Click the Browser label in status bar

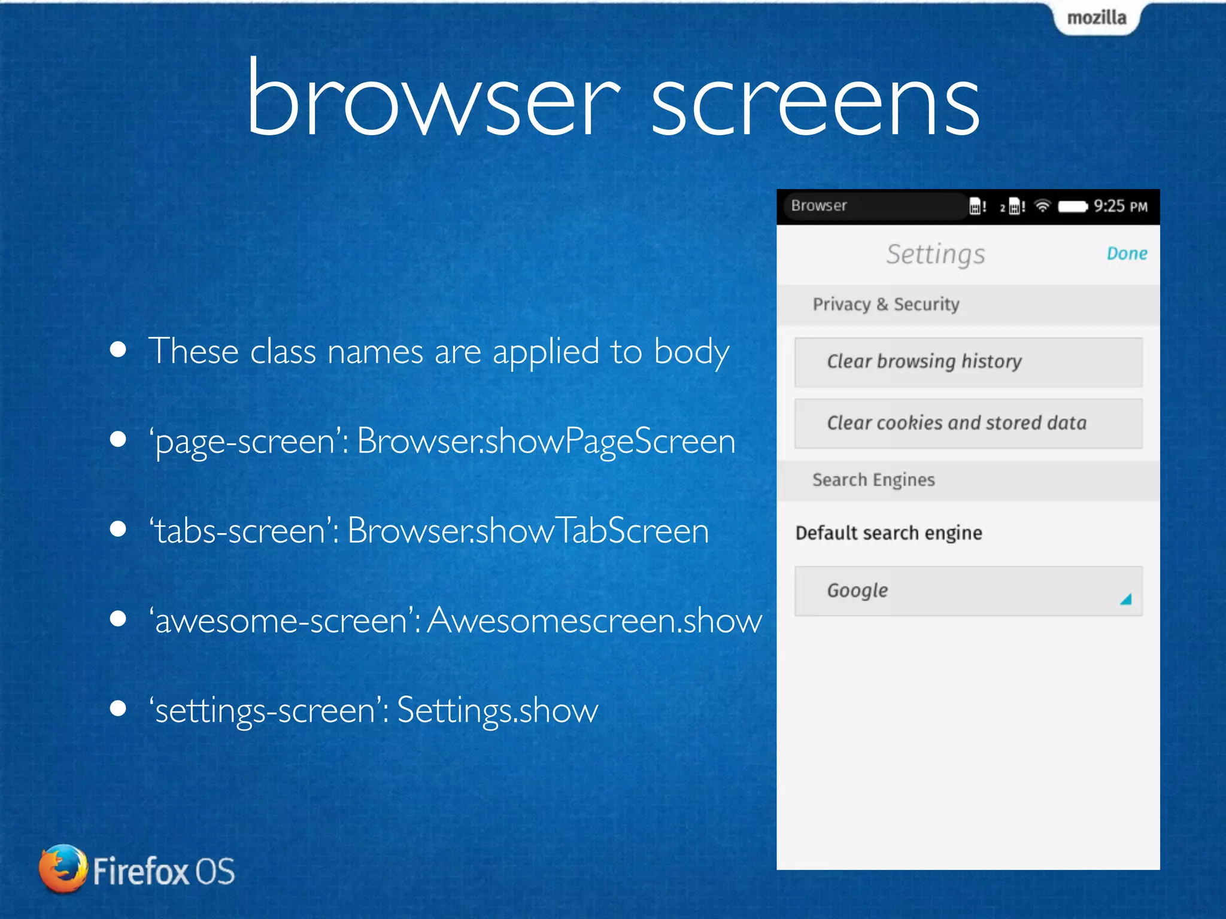click(819, 206)
